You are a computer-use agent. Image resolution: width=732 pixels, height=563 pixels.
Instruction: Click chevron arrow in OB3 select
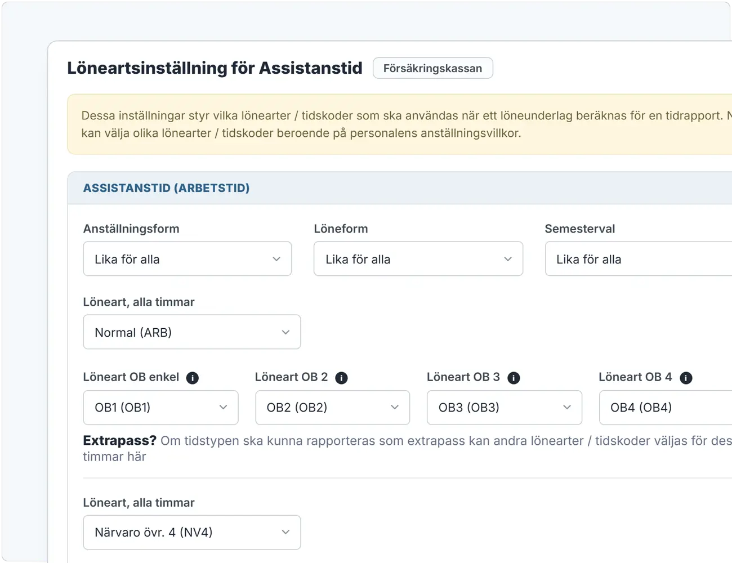567,408
